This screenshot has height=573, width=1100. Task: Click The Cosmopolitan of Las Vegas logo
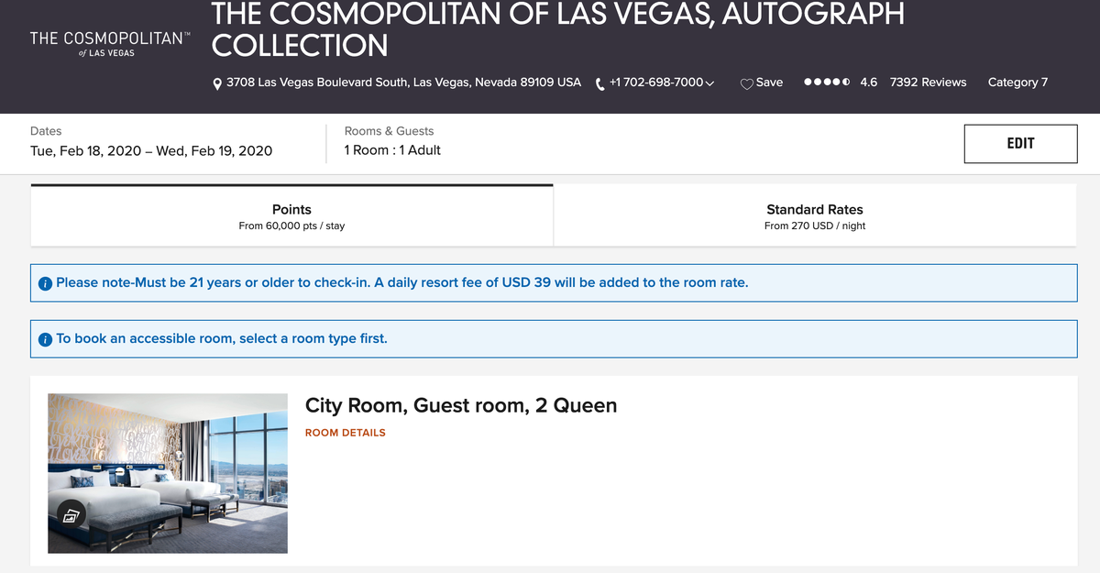[108, 45]
